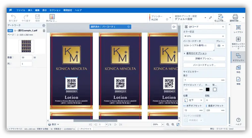Open the position 左下 dropdown
Screen dimensions: 252x138
tap(193, 100)
